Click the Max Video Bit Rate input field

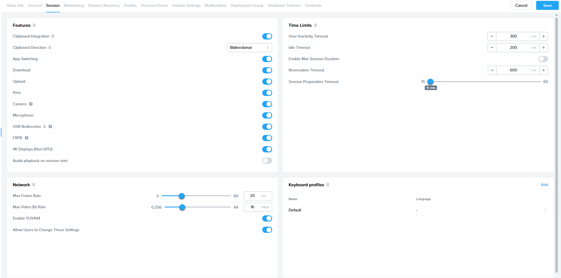tap(252, 207)
